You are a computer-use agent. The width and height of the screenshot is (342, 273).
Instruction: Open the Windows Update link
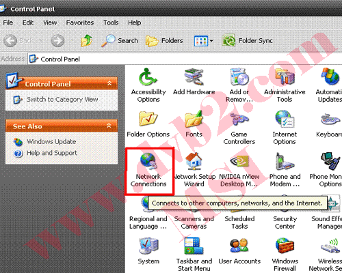coord(51,141)
